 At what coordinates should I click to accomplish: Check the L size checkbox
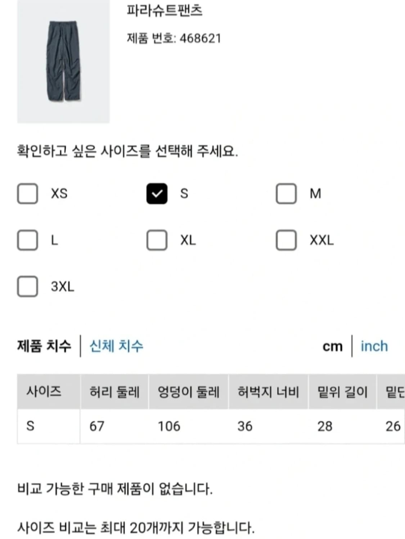pos(28,240)
